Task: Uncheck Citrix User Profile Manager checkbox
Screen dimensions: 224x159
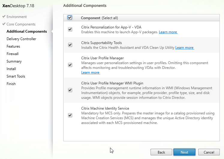Action: point(70,65)
